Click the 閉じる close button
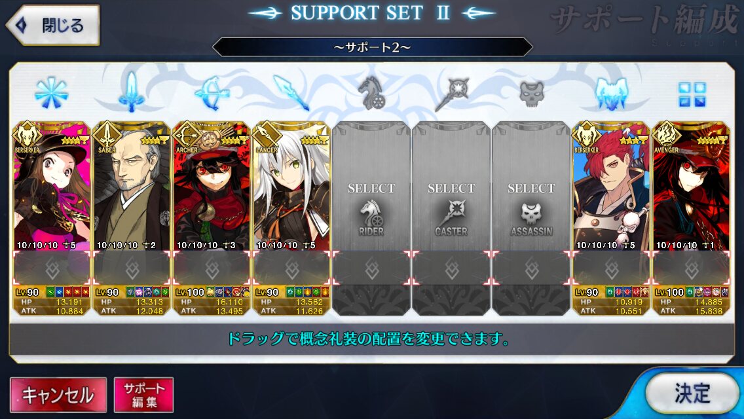 (x=52, y=25)
